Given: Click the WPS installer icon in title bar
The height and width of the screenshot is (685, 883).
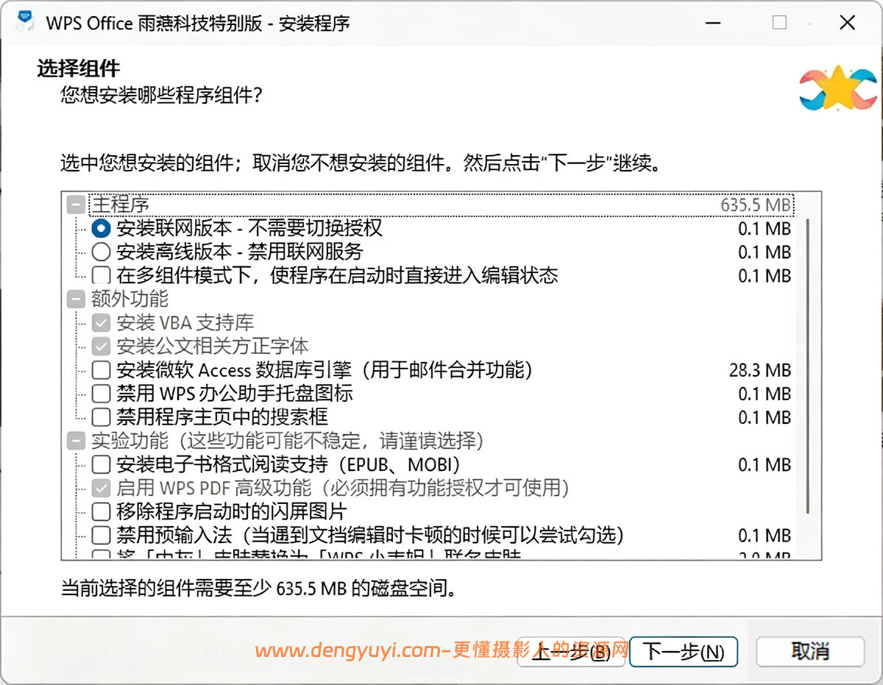Looking at the screenshot, I should click(x=25, y=22).
